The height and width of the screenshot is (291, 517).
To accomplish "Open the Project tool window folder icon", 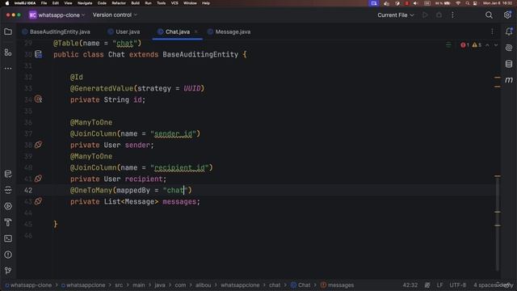I will click(8, 32).
